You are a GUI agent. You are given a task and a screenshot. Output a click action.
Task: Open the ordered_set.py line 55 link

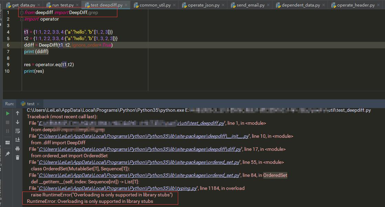point(139,162)
